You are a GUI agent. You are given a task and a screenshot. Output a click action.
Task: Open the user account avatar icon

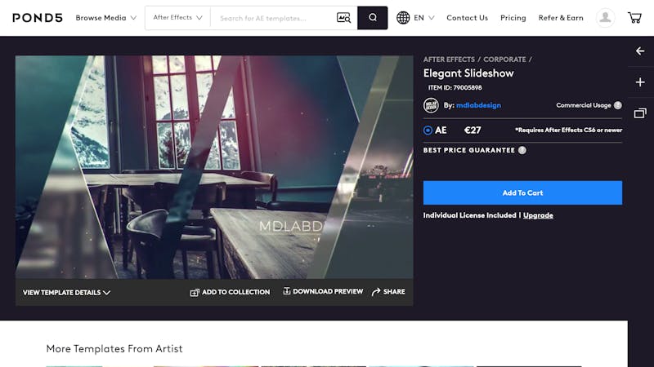point(605,18)
